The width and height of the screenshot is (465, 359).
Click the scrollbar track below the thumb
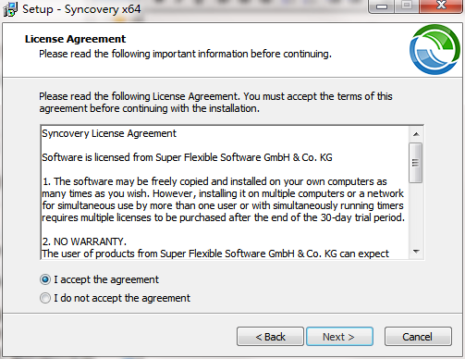(416, 214)
